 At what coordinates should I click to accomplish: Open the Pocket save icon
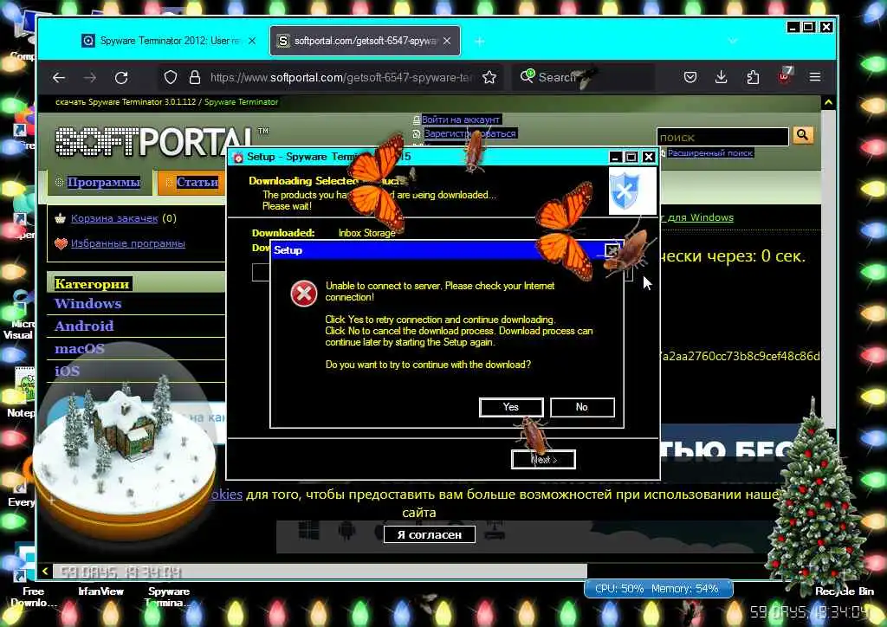coord(690,77)
